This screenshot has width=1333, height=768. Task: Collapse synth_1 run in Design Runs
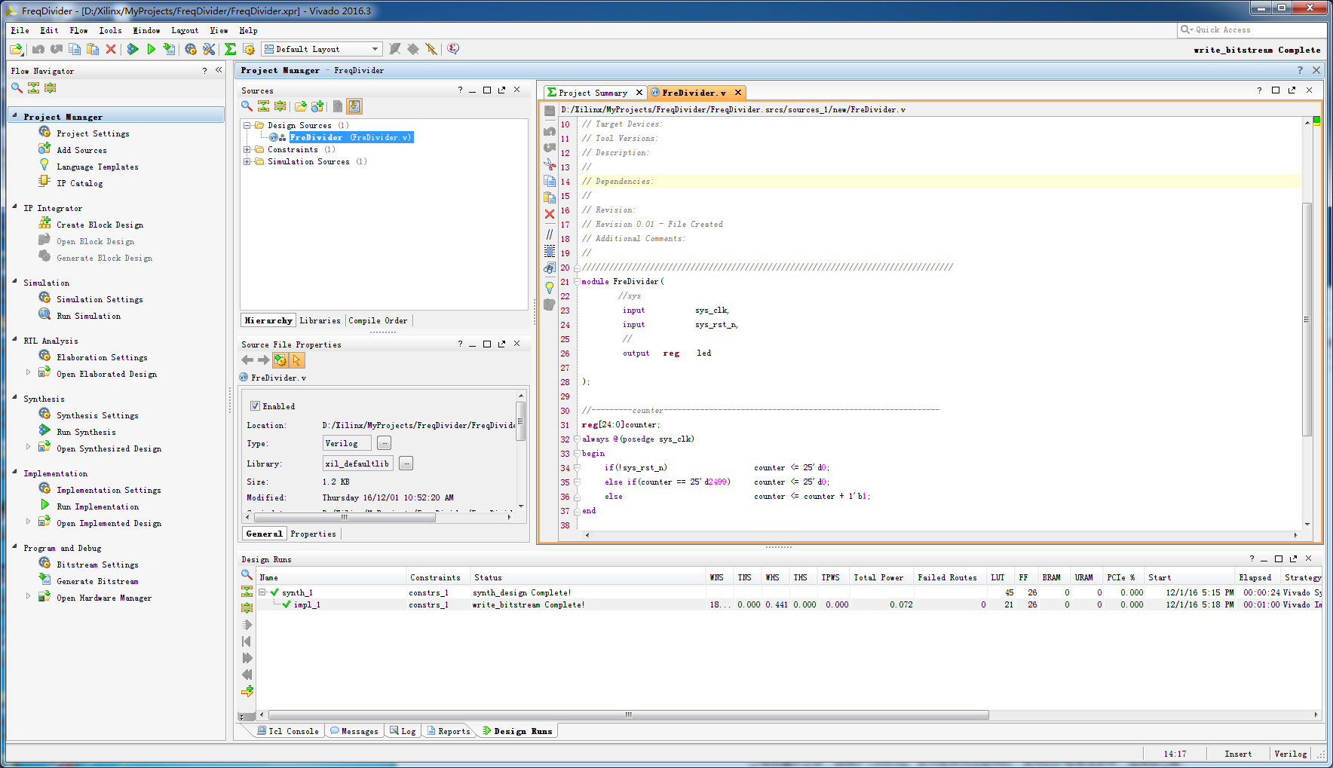point(262,592)
